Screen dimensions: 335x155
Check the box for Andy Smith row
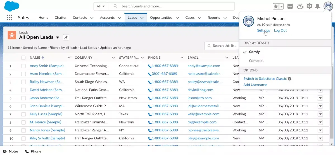pos(23,66)
